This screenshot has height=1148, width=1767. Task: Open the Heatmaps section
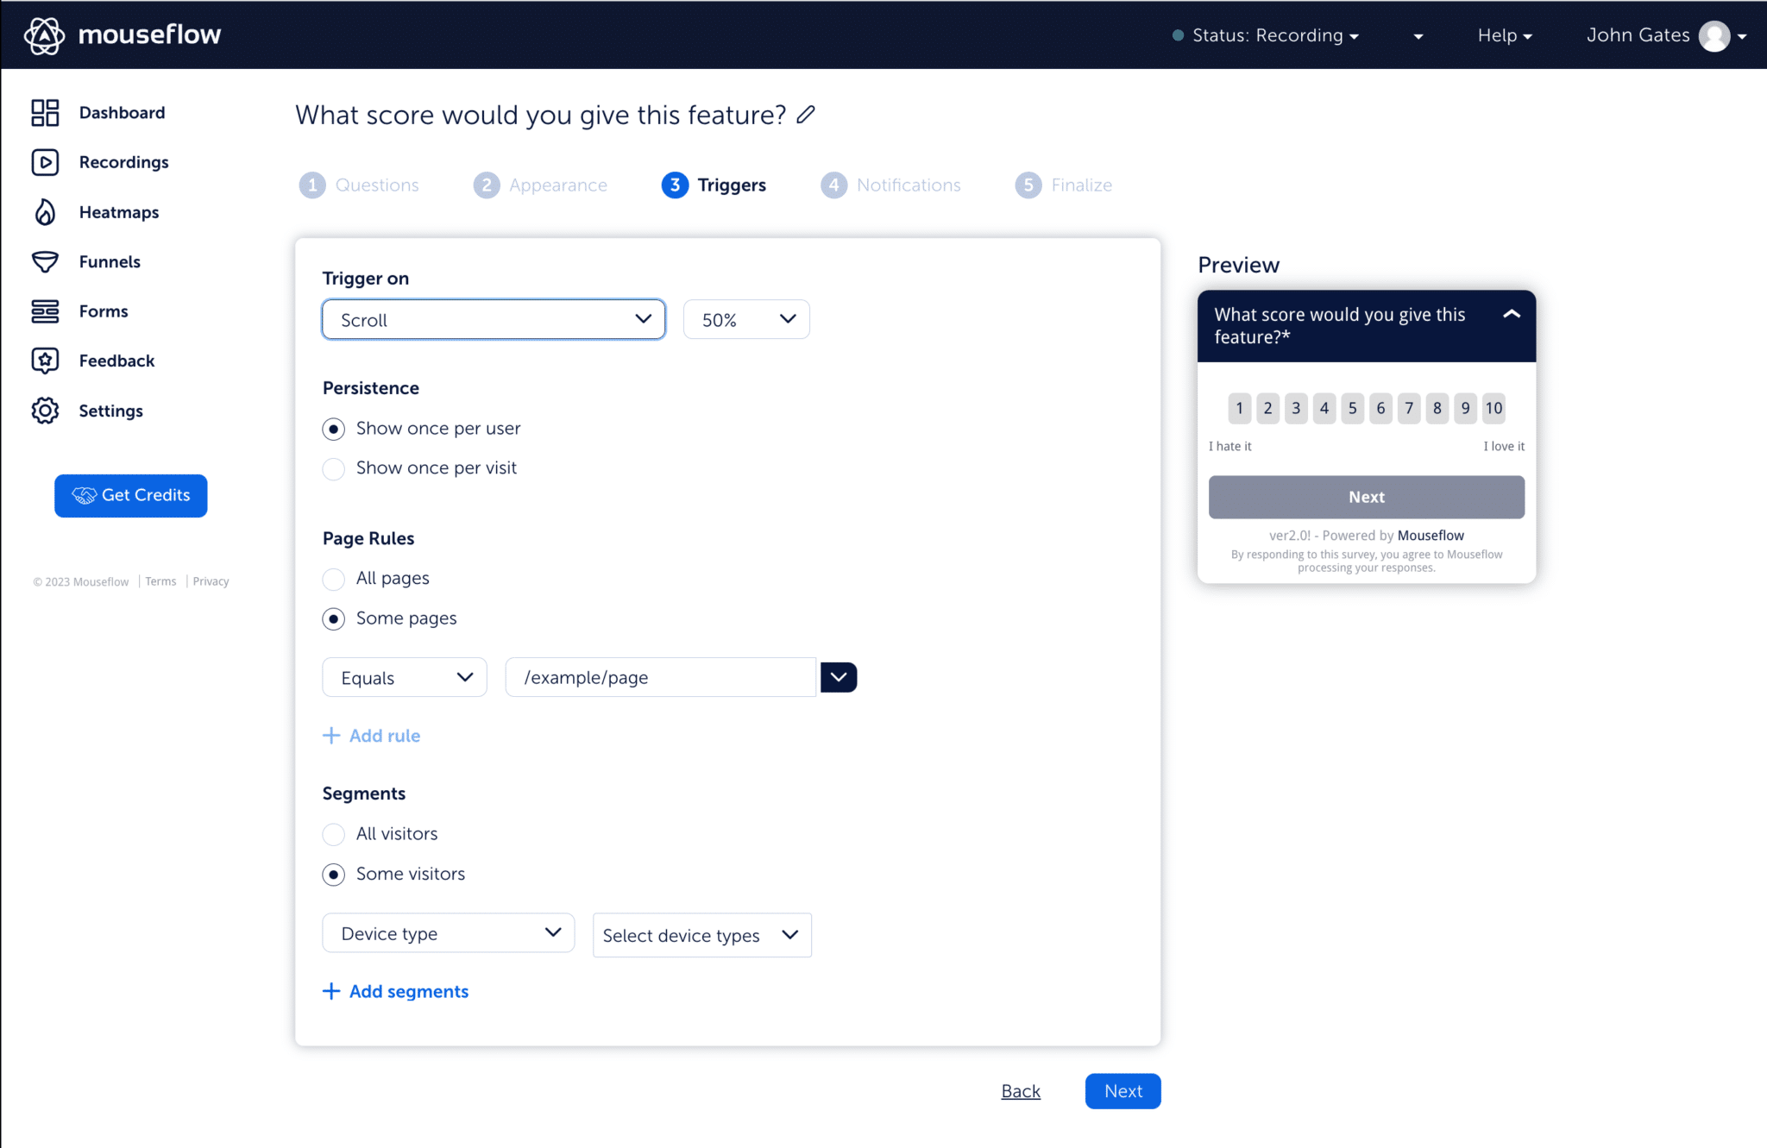(119, 212)
